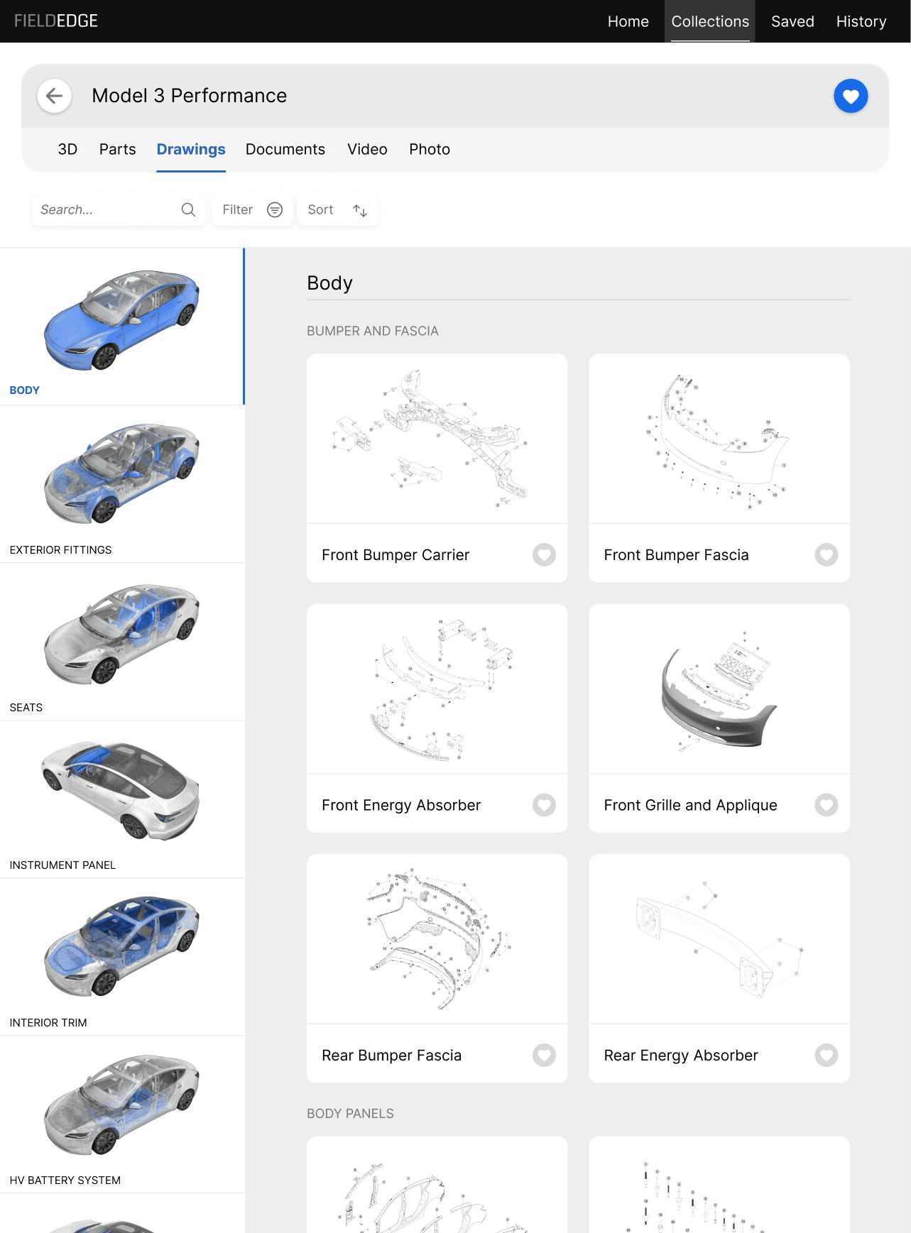Viewport: 911px width, 1233px height.
Task: Click the Front Bumper Carrier title
Action: [x=396, y=555]
